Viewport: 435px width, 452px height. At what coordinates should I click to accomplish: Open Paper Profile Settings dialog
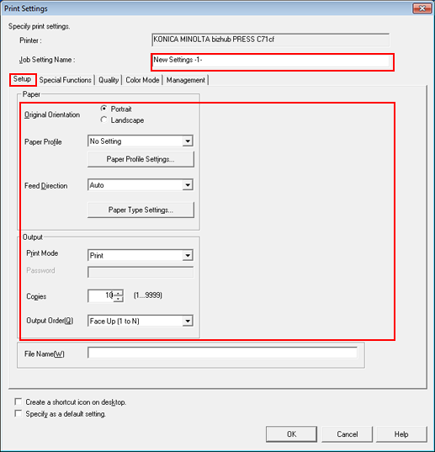coord(141,159)
